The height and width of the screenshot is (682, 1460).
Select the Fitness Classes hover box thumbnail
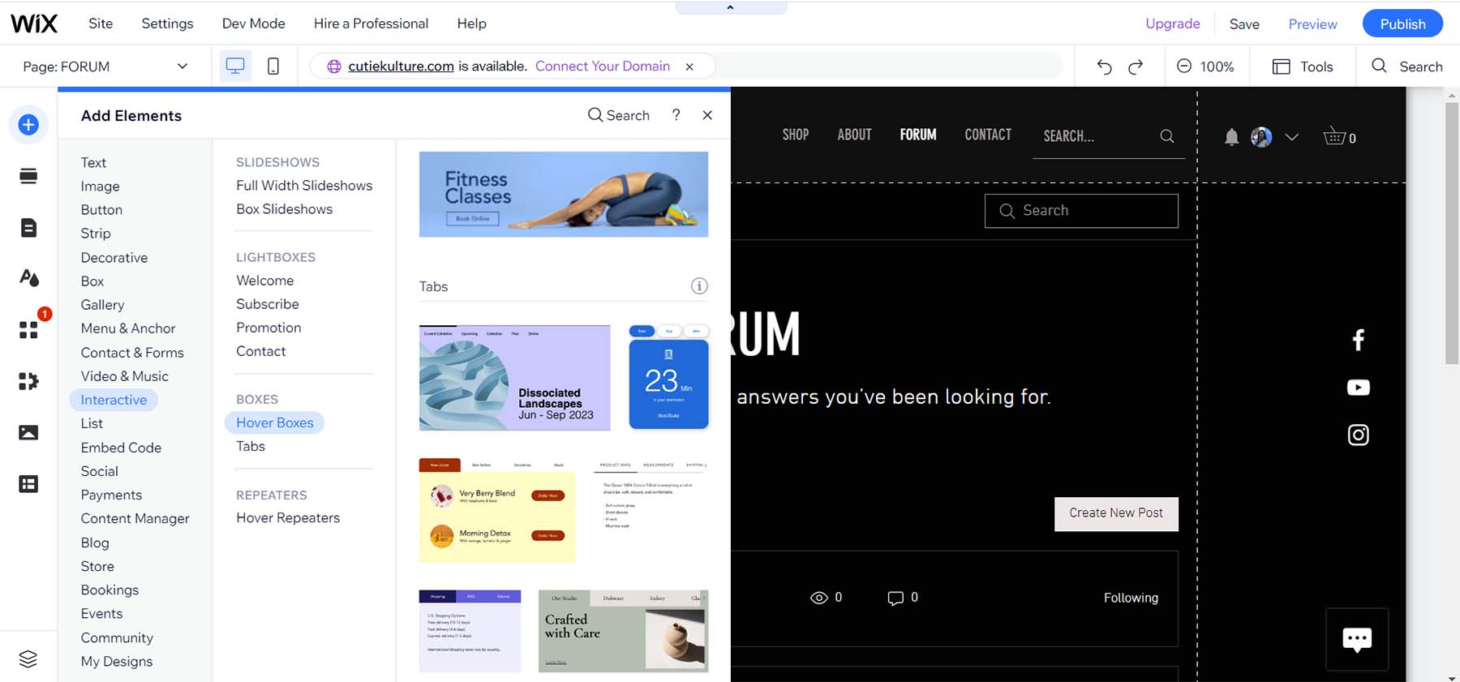tap(564, 195)
